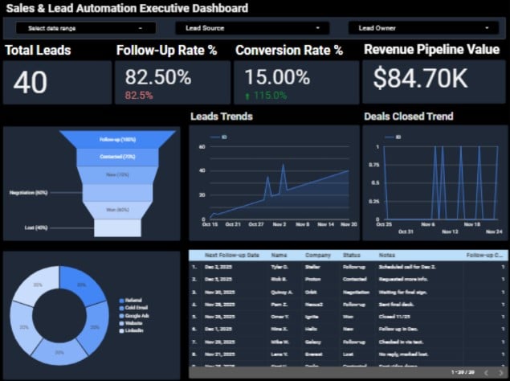Select the Tyler G. name cell
This screenshot has width=510, height=381.
(279, 267)
